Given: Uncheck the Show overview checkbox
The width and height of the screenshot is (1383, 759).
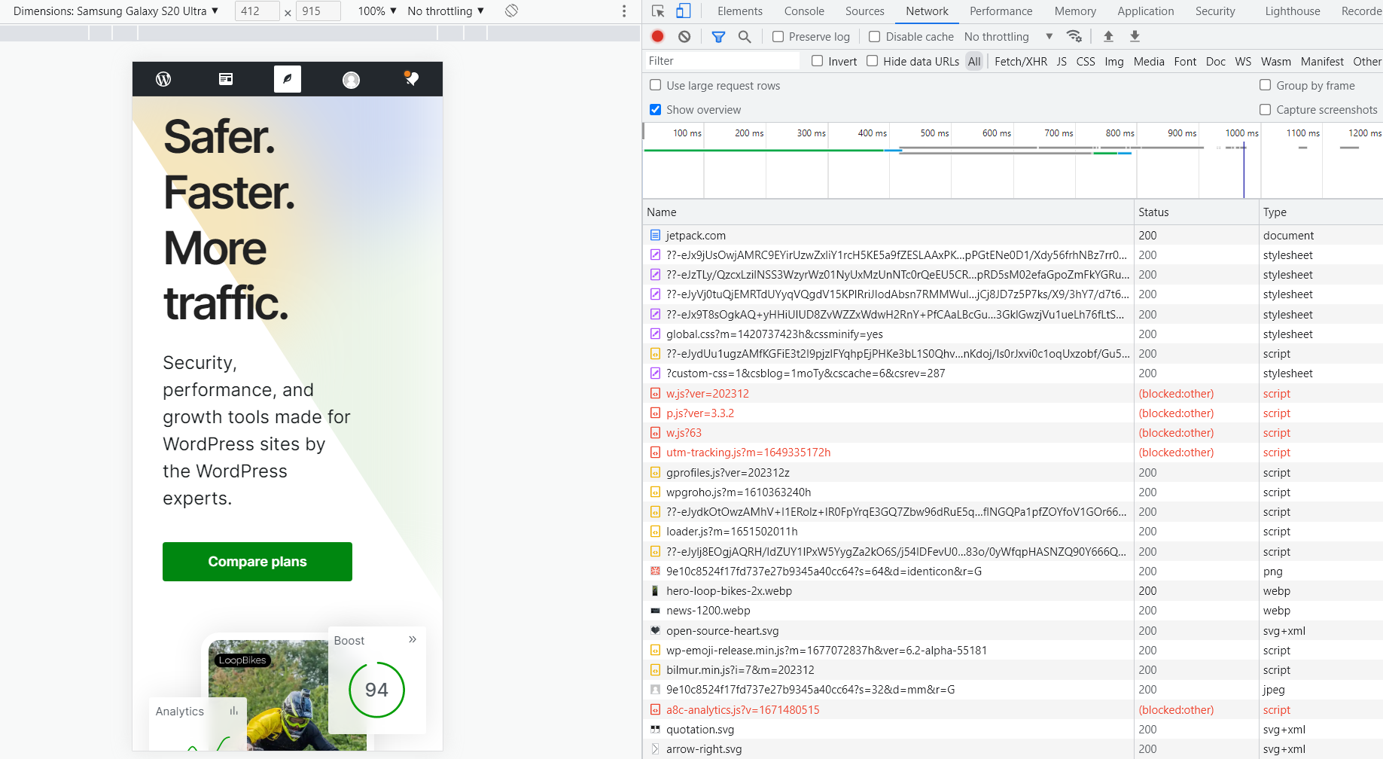Looking at the screenshot, I should point(656,110).
